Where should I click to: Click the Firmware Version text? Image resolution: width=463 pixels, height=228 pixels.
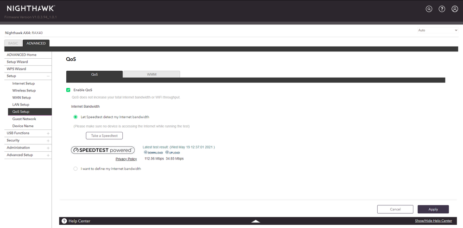(31, 17)
